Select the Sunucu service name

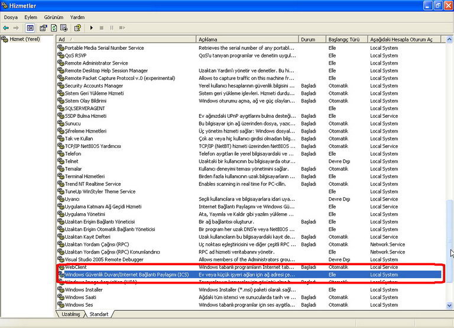[x=73, y=123]
